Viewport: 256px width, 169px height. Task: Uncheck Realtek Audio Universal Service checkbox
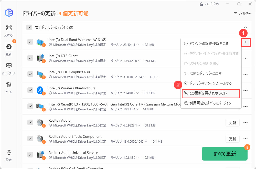30,155
